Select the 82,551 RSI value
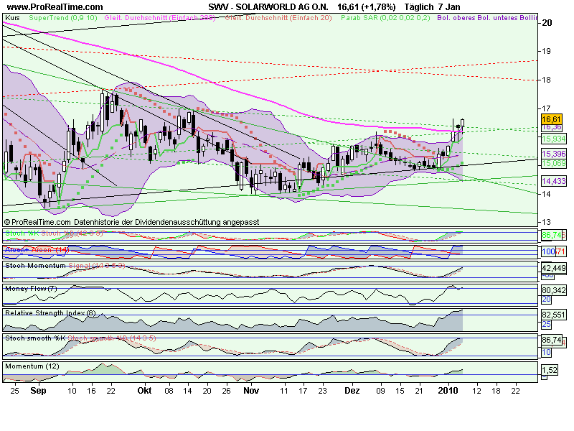Image resolution: width=574 pixels, height=431 pixels. click(x=553, y=315)
